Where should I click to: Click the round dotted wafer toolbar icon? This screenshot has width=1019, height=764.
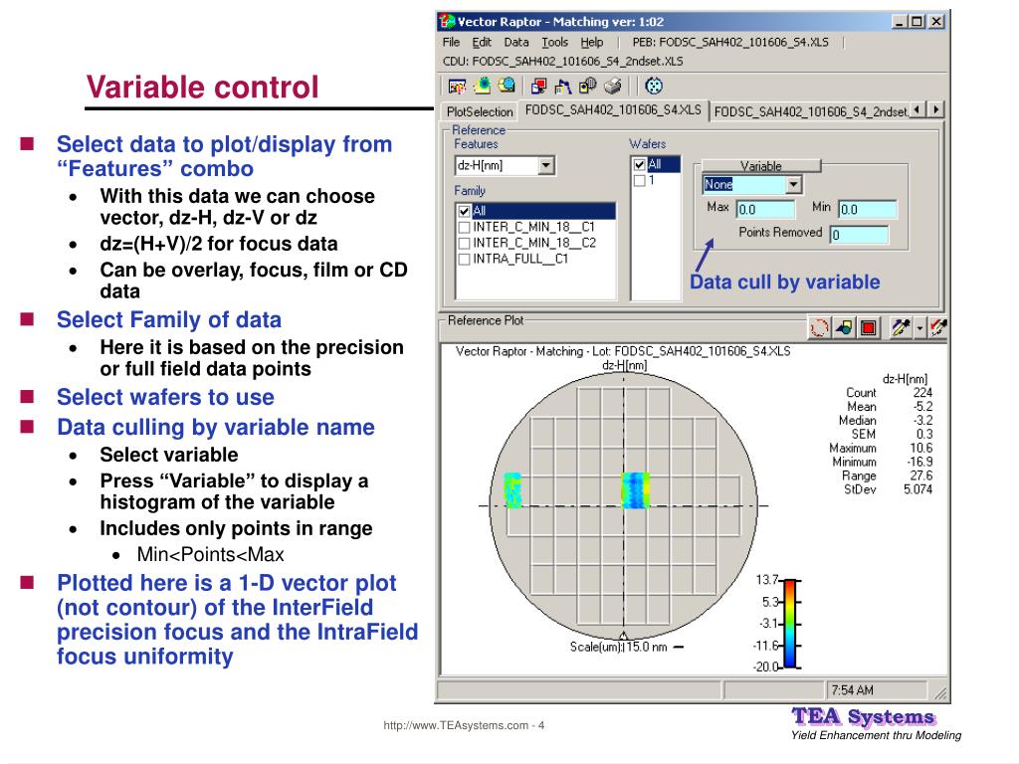654,86
